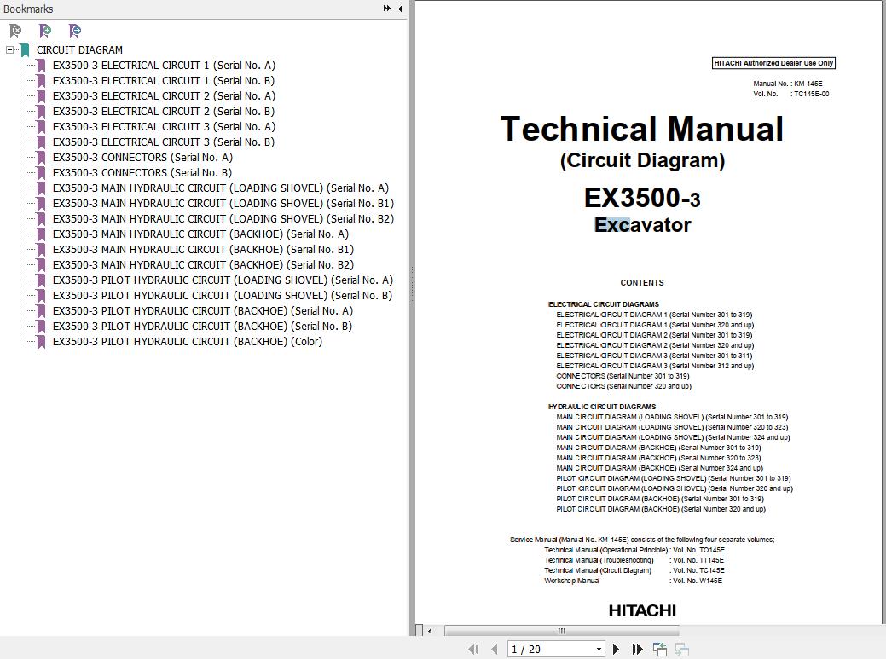Open CONNECTORS (Serial No. A) bookmark
The image size is (886, 659).
click(142, 157)
